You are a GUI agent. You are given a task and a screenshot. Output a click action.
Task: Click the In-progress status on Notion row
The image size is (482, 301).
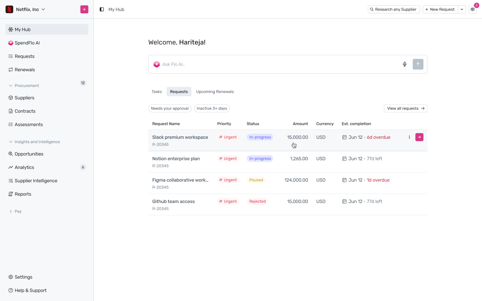pyautogui.click(x=260, y=159)
